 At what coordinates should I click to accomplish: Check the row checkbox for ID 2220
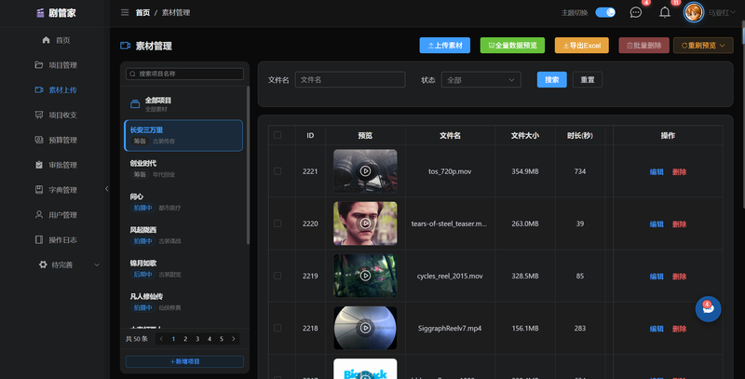pos(278,223)
